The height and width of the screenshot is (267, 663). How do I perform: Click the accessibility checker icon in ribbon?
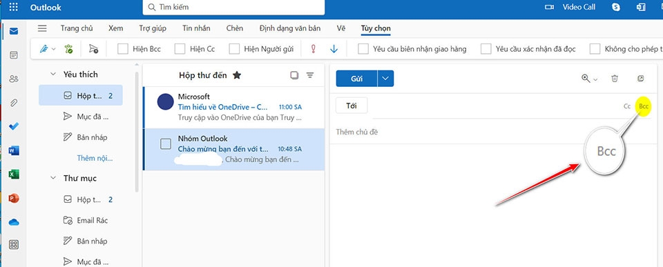pyautogui.click(x=68, y=49)
